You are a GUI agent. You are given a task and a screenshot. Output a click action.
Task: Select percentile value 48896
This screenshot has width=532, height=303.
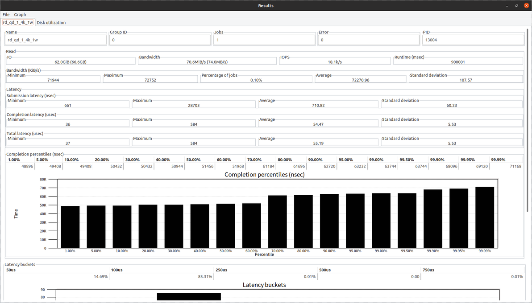[28, 166]
